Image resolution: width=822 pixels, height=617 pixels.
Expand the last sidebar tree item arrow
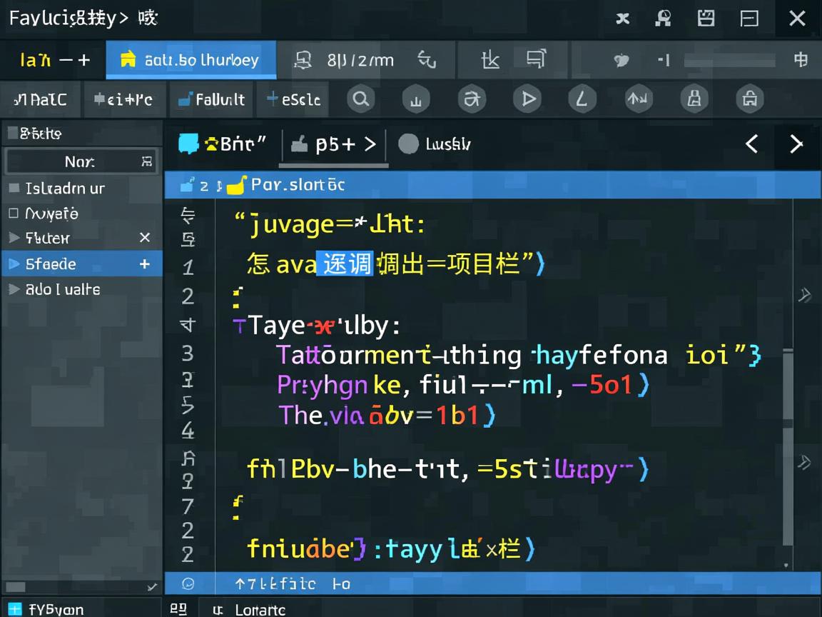14,289
